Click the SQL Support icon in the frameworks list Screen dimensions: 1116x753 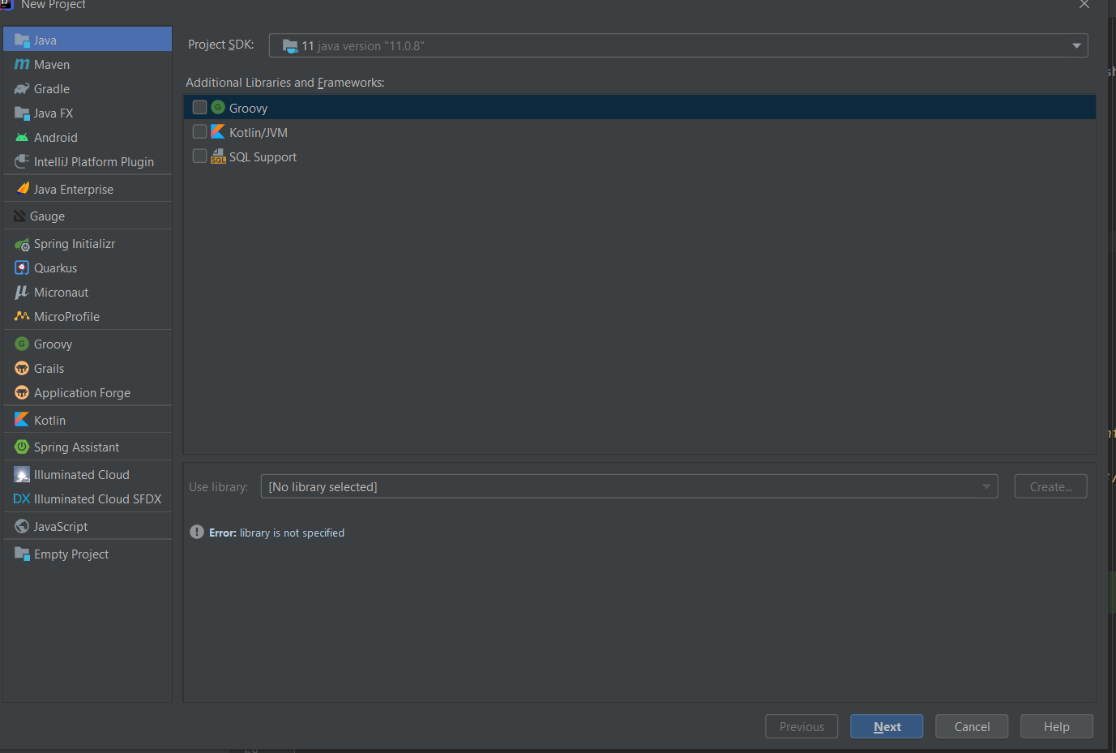tap(218, 156)
